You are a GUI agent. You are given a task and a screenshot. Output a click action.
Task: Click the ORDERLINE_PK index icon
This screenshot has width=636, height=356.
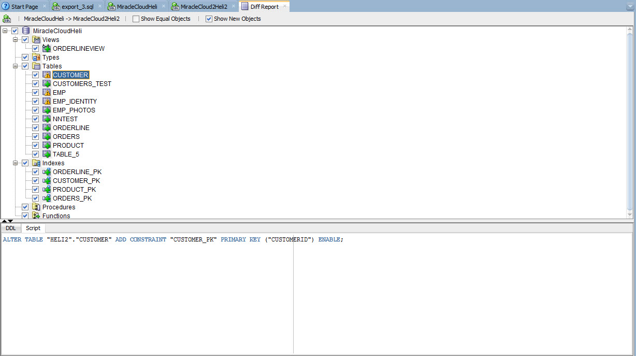pos(47,172)
